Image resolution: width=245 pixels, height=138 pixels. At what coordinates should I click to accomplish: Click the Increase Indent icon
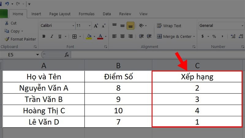point(149,36)
